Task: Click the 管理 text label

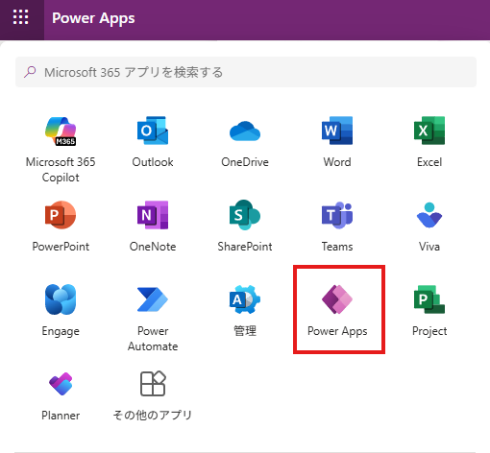Action: coord(245,331)
